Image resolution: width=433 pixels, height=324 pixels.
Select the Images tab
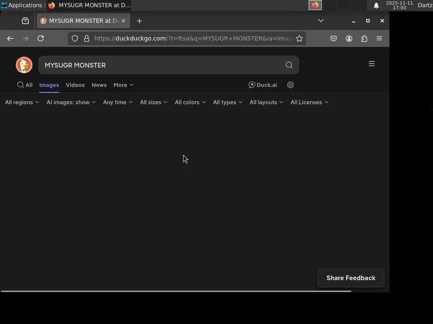[x=49, y=85]
